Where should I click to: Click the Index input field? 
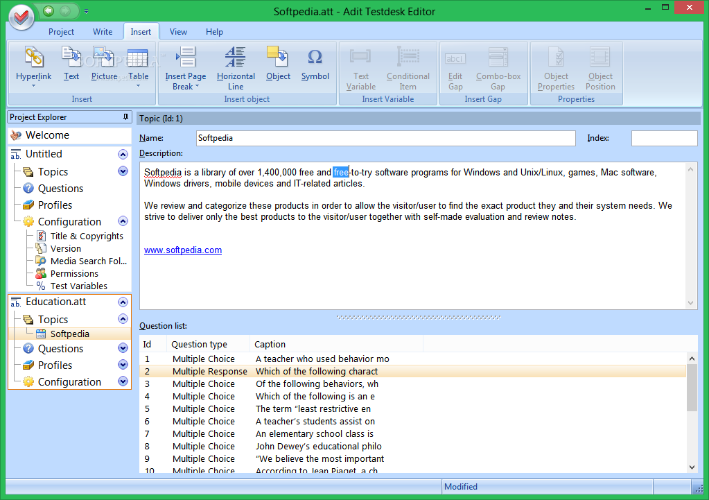pos(664,138)
